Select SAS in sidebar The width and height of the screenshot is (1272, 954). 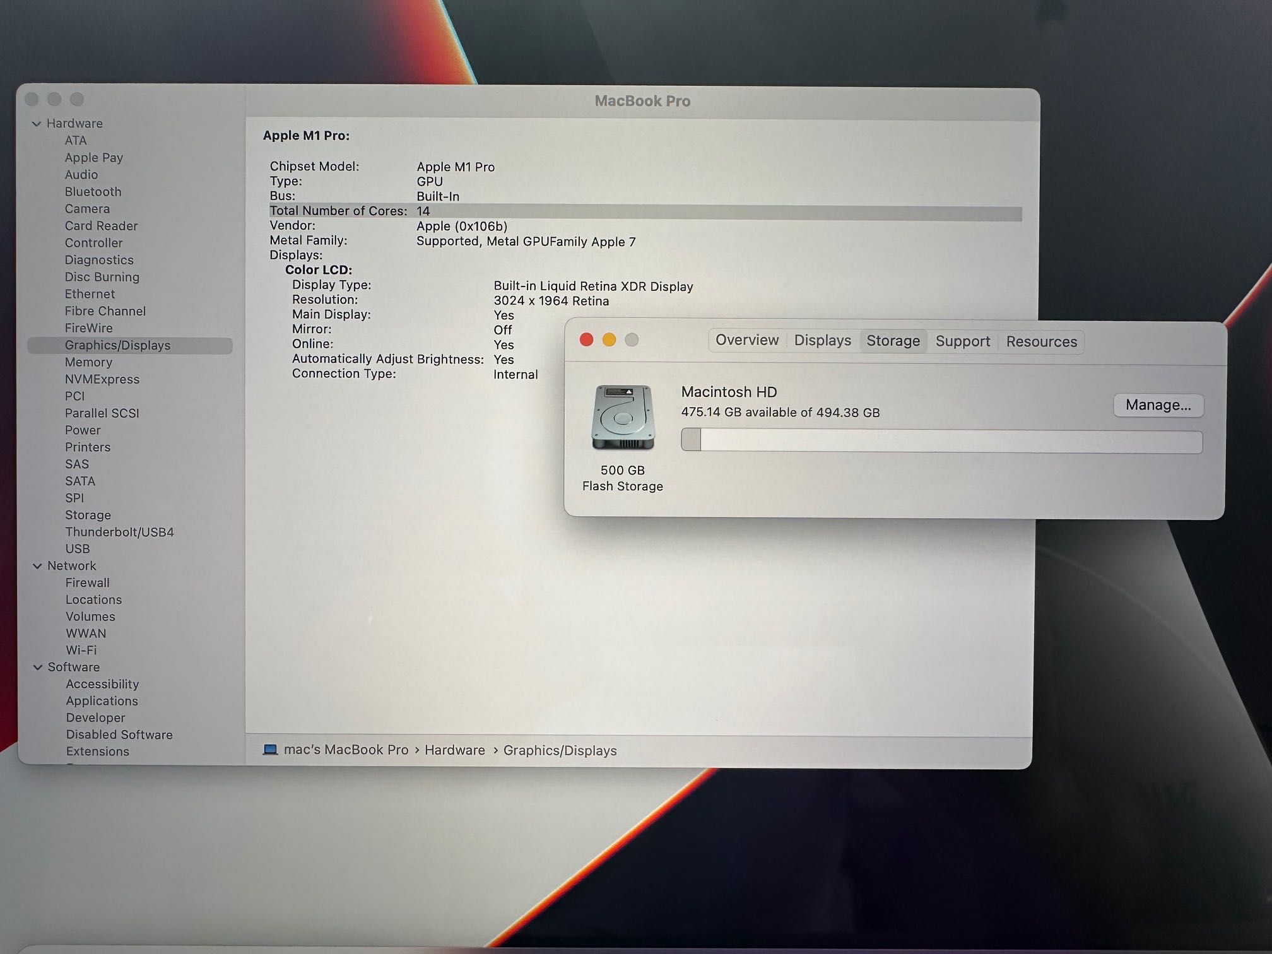point(77,464)
